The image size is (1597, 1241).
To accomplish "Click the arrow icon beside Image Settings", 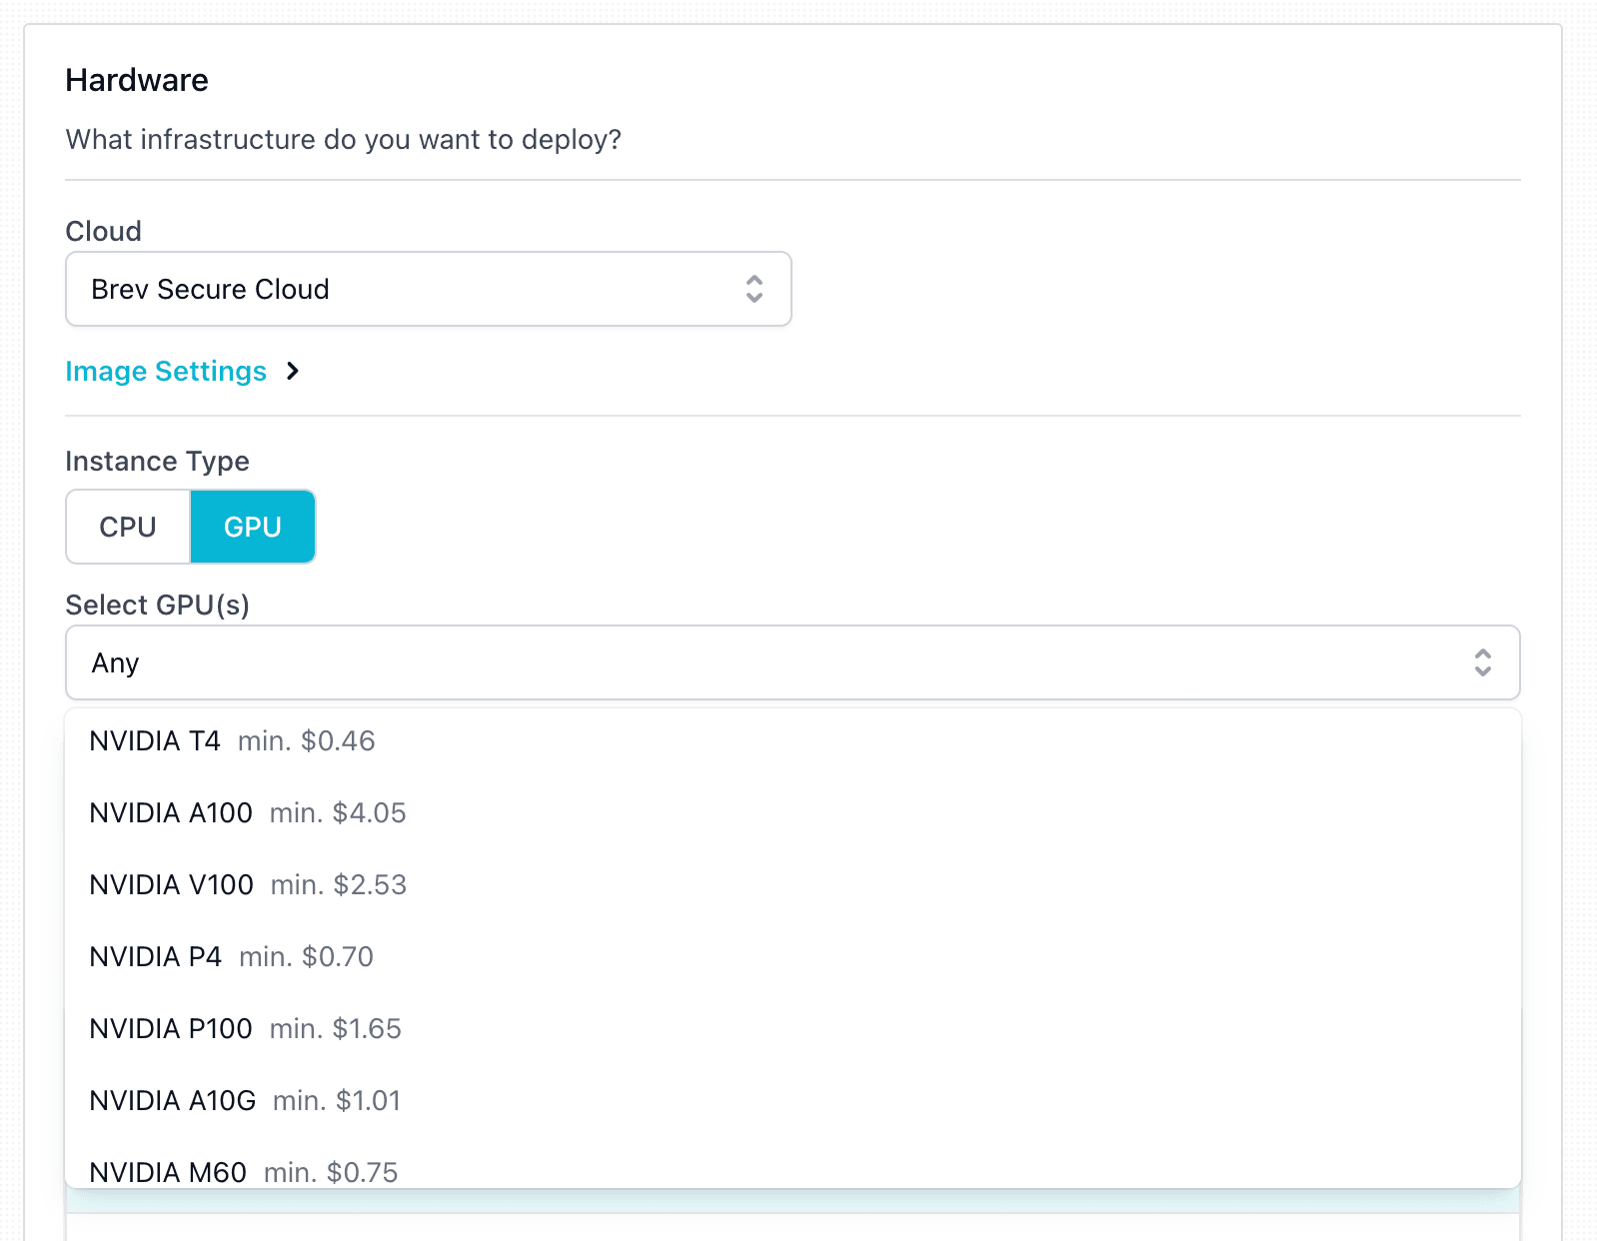I will [x=293, y=371].
